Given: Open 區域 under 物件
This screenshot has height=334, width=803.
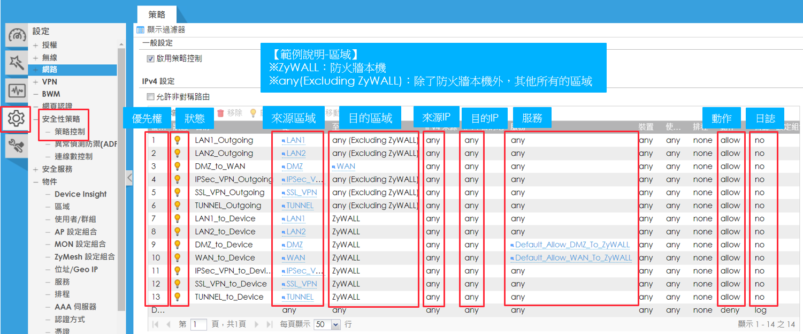Looking at the screenshot, I should [62, 207].
